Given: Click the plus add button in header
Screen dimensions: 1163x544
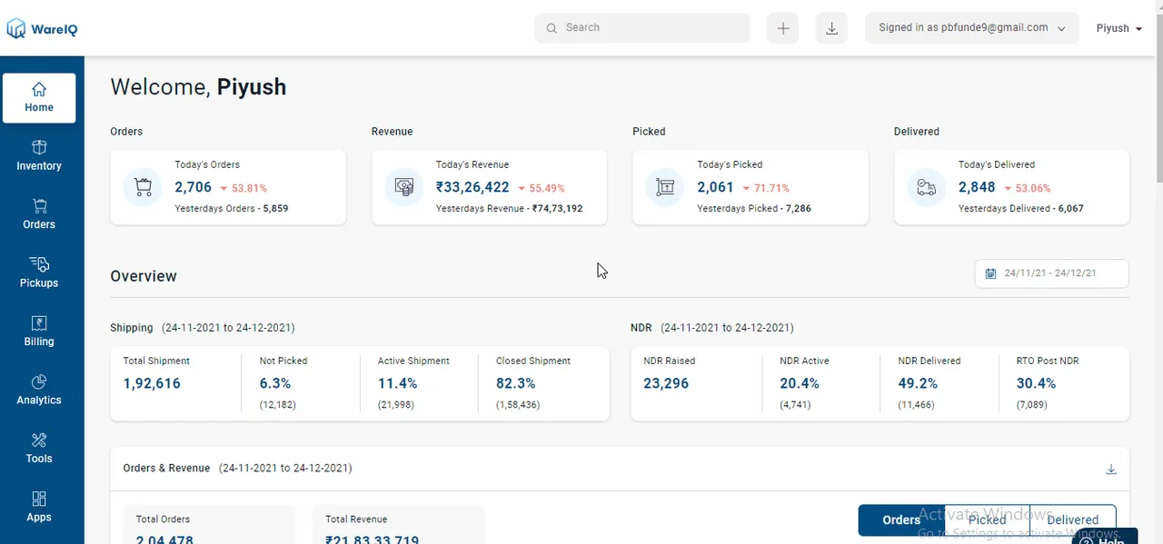Looking at the screenshot, I should tap(783, 28).
